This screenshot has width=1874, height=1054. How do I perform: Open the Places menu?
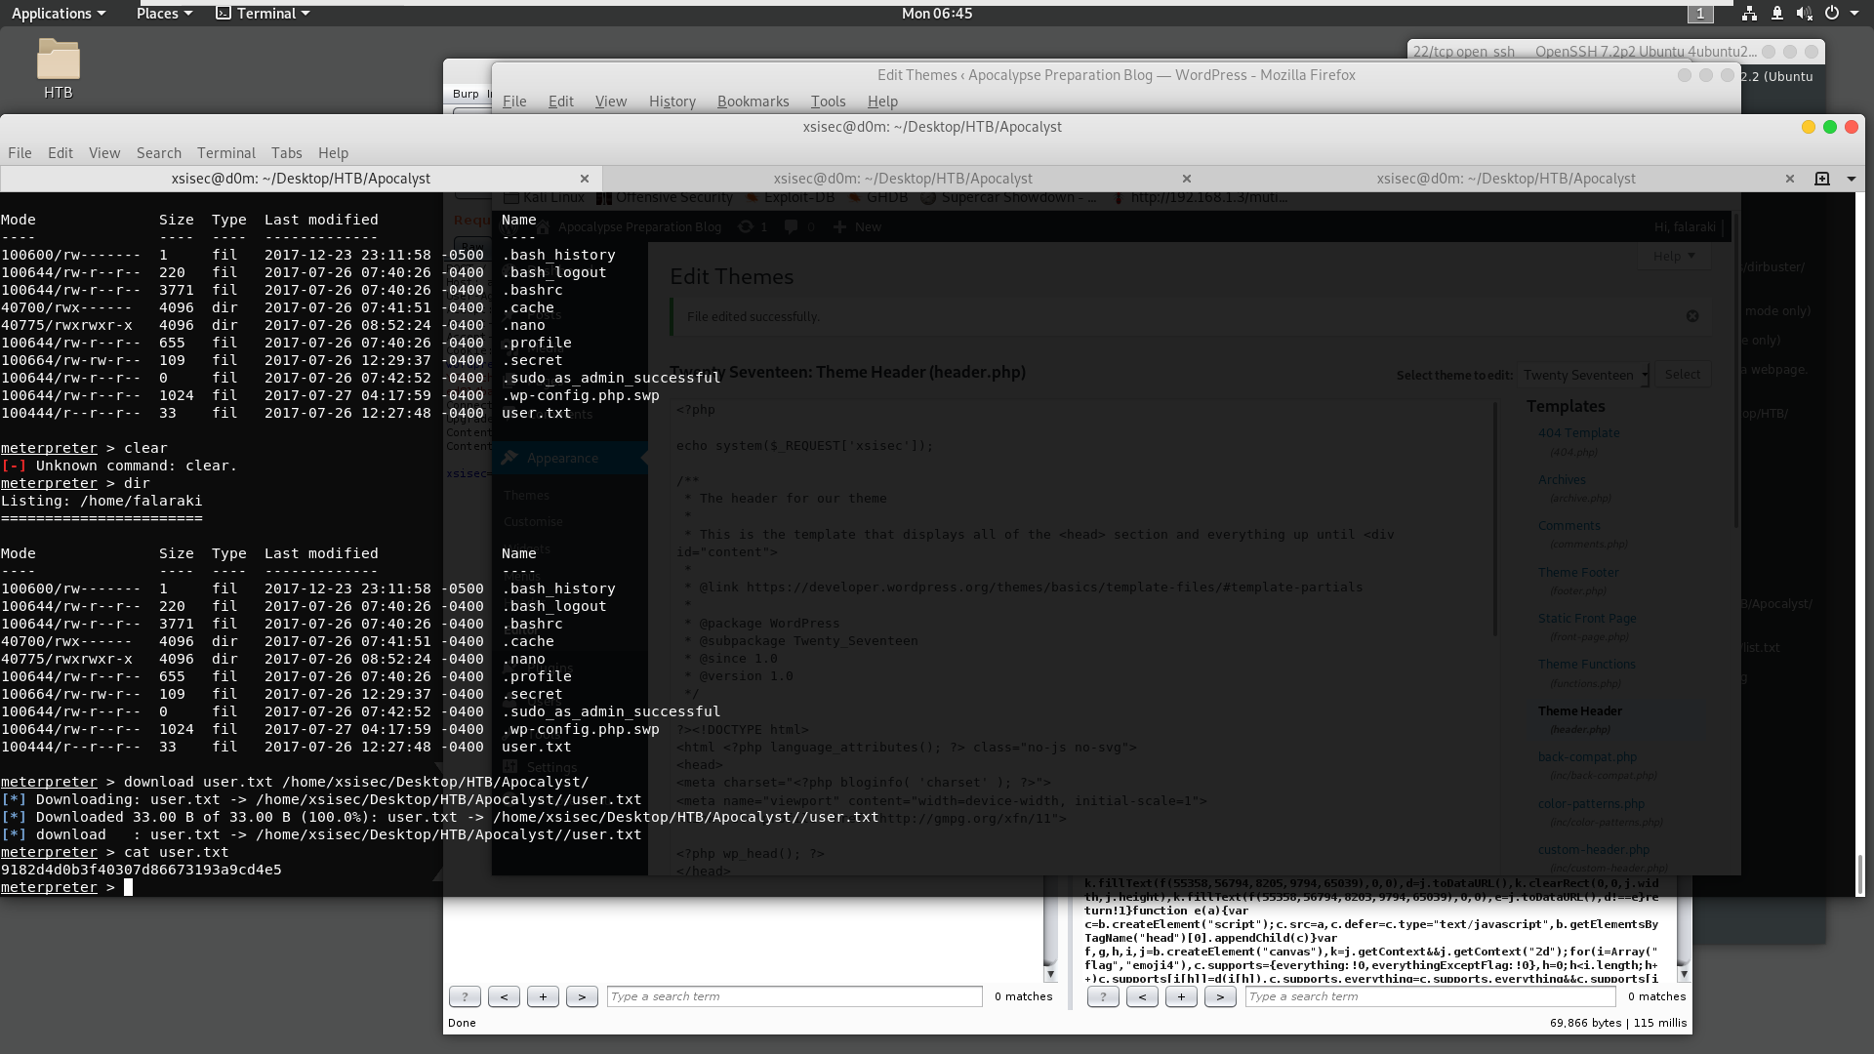(164, 14)
